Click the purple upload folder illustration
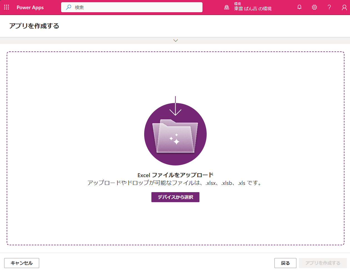Screen dimensions: 350x270 pos(175,136)
